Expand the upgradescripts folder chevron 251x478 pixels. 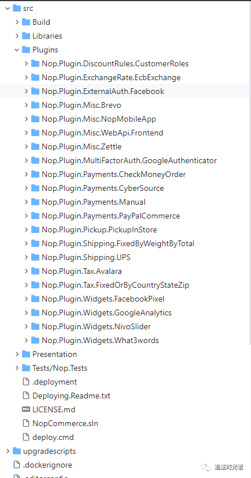click(x=8, y=451)
